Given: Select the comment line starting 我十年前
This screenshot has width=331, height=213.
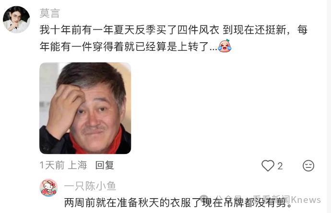Looking at the screenshot, I should click(173, 30).
